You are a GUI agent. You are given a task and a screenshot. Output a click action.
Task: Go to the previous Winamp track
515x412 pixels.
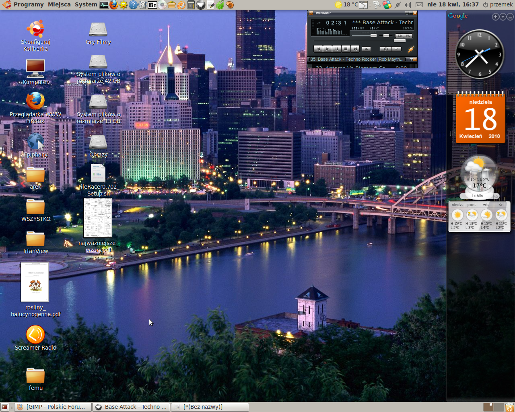[x=318, y=49]
